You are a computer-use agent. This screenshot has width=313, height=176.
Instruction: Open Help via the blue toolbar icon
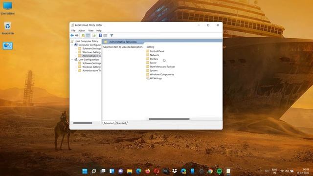100,36
